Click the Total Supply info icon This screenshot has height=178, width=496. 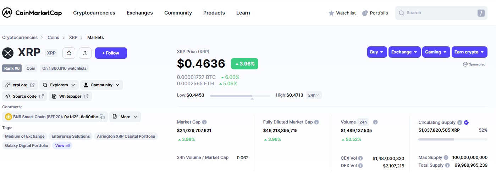tap(447, 165)
